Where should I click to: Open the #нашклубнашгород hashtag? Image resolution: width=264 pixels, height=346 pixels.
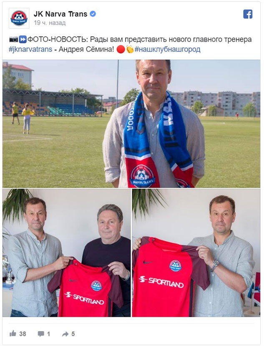167,49
